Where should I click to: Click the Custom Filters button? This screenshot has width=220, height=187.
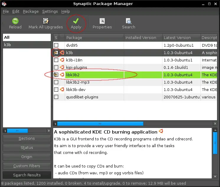pyautogui.click(x=27, y=166)
